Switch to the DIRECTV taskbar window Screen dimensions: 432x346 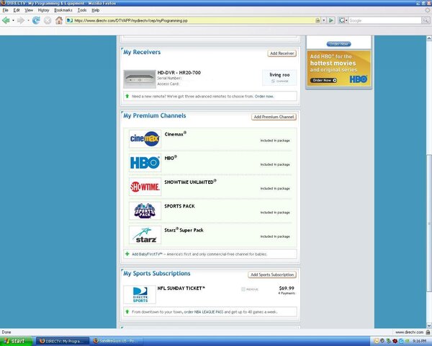63,341
